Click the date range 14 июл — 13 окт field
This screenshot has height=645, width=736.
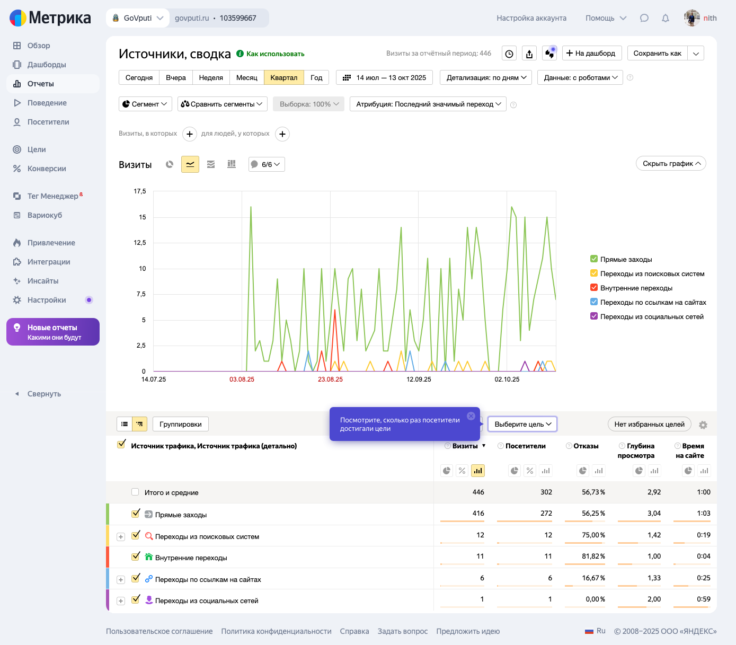coord(384,77)
